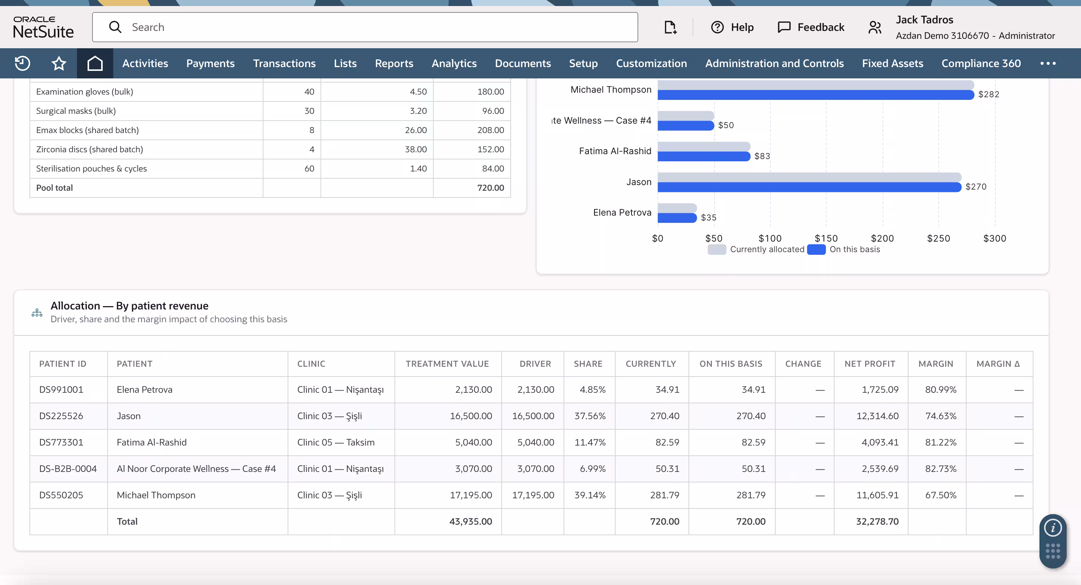1081x585 pixels.
Task: Expand the Fixed Assets menu
Action: point(892,63)
